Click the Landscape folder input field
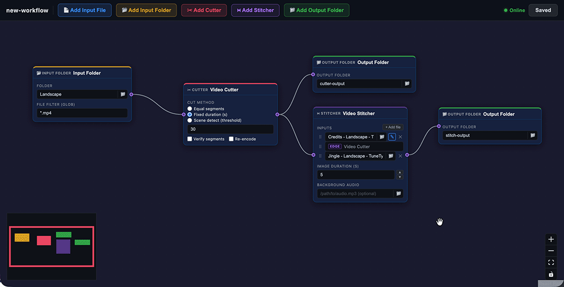564x287 pixels. click(77, 94)
